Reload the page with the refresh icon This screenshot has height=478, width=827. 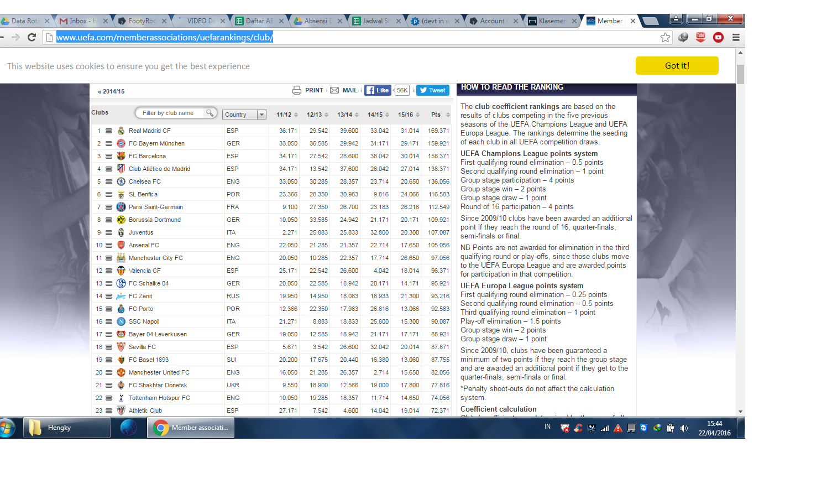[x=32, y=37]
